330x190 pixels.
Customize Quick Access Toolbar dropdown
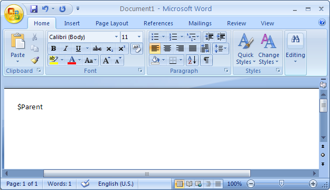(x=78, y=8)
